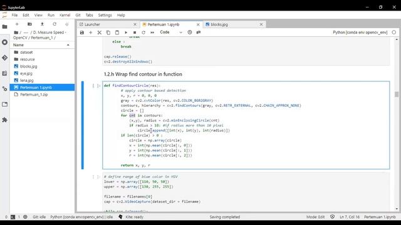
Task: Open the Running Terminals and Kernels panel
Action: pos(4,42)
